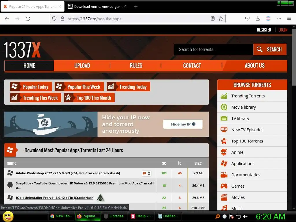Click the SEARCH button
The height and width of the screenshot is (222, 296).
point(270,49)
